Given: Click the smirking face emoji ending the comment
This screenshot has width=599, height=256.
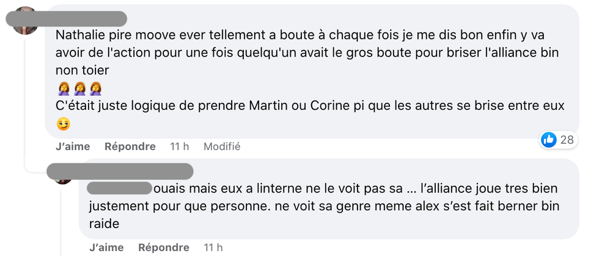Looking at the screenshot, I should [x=63, y=124].
